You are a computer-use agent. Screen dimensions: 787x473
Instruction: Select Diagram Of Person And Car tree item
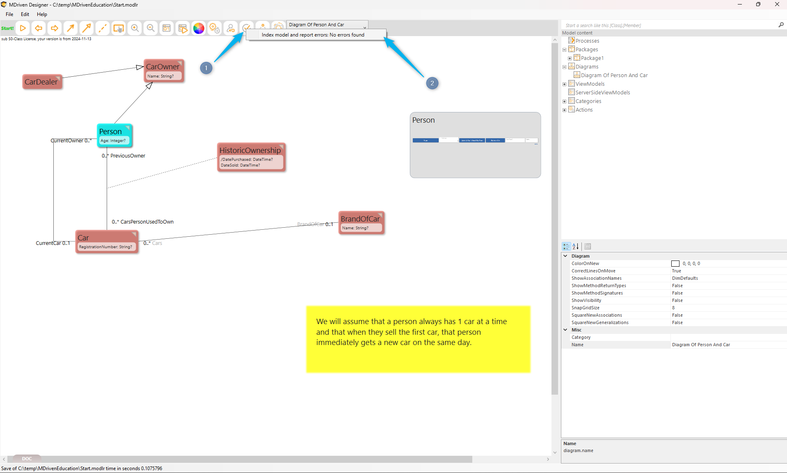pos(614,75)
